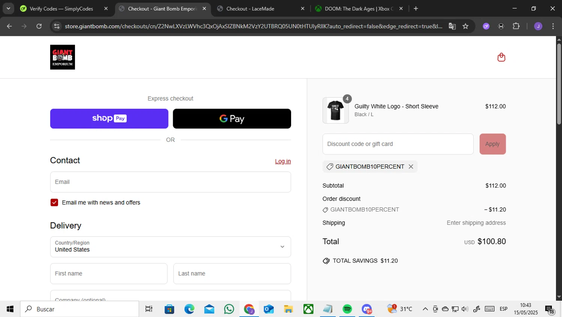Focus the Discount code or gift card field

pyautogui.click(x=398, y=144)
